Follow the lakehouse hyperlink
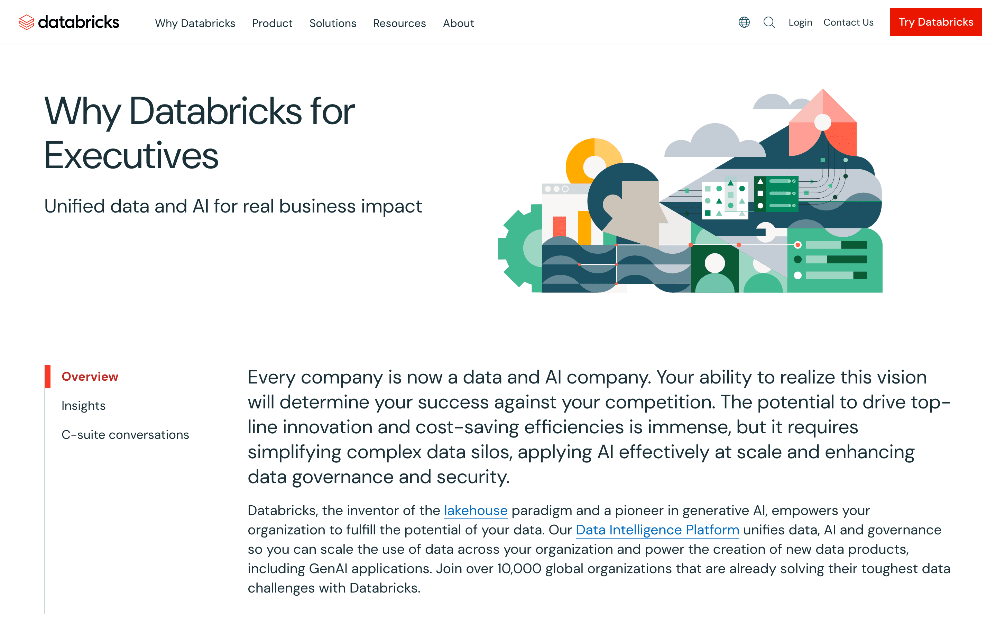Image resolution: width=996 pixels, height=623 pixels. click(476, 511)
